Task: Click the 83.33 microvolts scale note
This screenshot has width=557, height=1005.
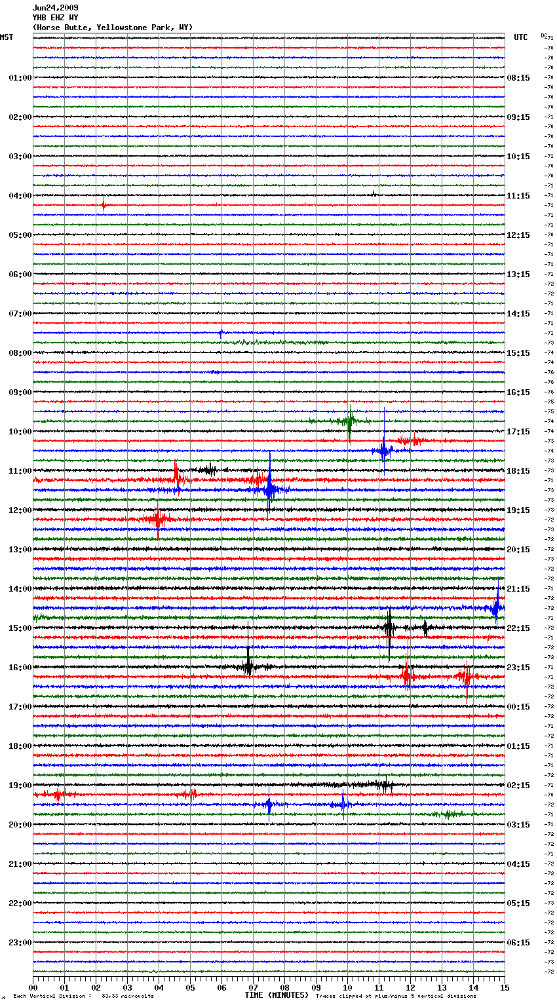Action: point(84,996)
